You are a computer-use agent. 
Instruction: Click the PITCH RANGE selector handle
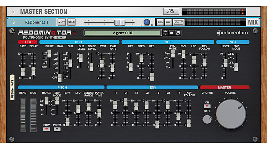pyautogui.click(x=46, y=101)
